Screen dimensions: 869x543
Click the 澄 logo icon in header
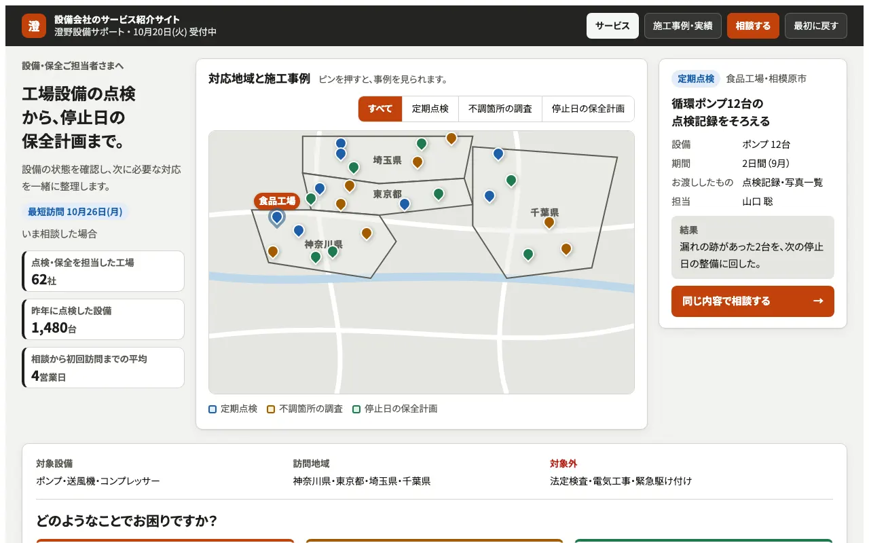pyautogui.click(x=34, y=26)
